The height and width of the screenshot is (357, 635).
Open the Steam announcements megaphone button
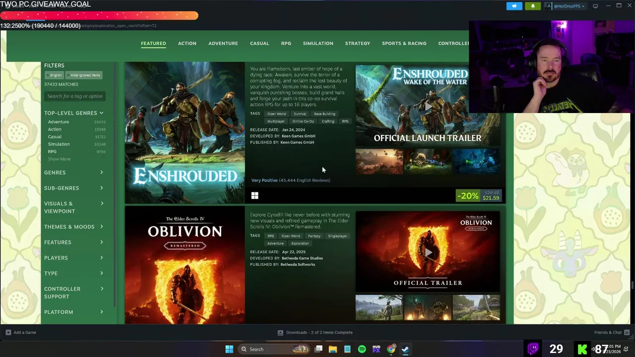(x=514, y=6)
